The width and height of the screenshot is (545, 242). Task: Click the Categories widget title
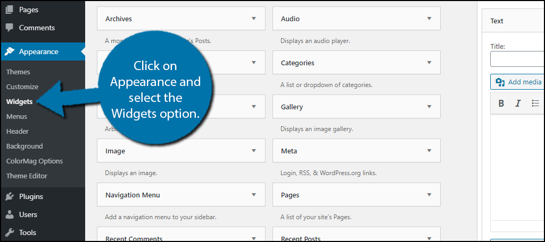click(x=298, y=63)
